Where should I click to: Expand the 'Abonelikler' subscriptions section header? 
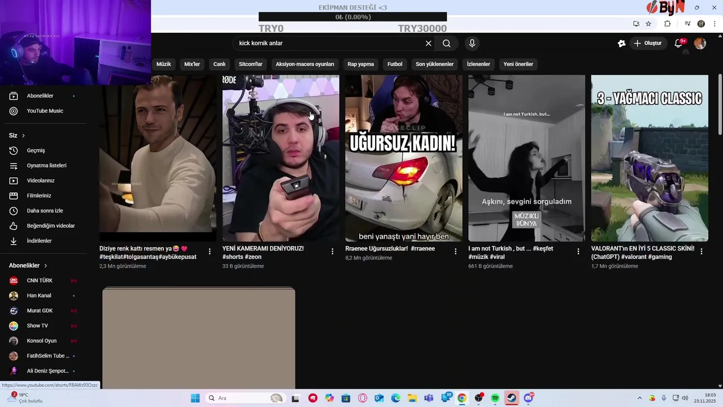pos(28,266)
